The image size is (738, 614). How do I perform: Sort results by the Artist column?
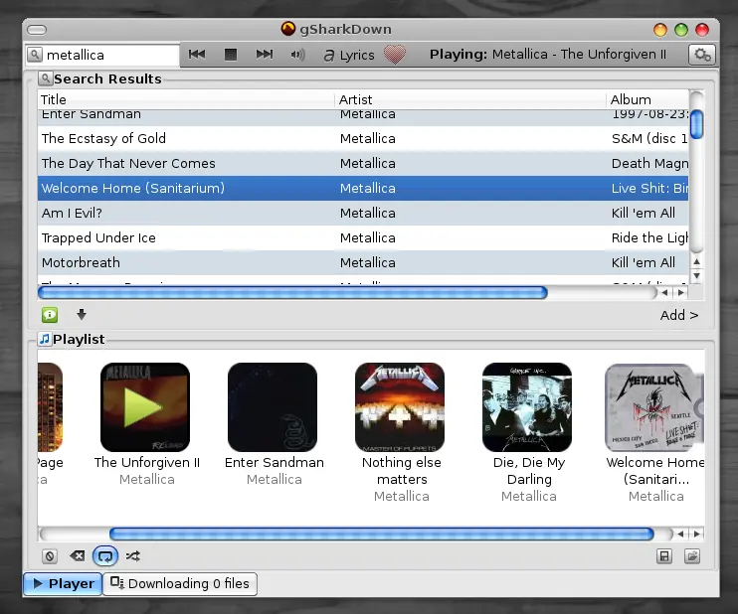tap(469, 99)
